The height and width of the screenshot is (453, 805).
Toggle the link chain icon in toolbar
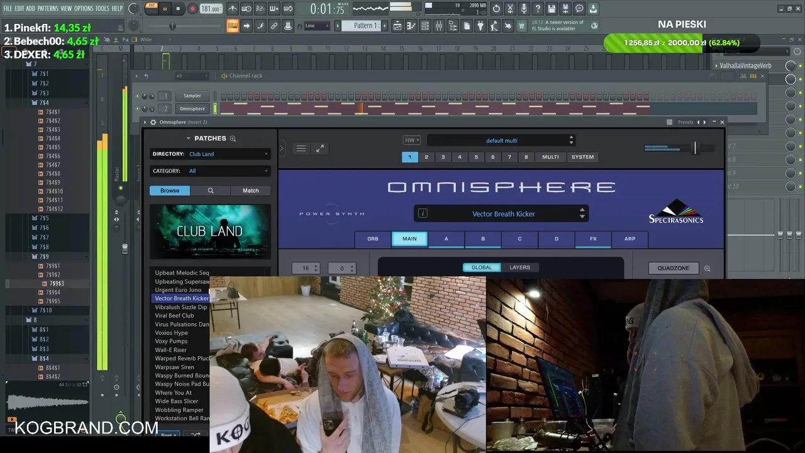pos(274,26)
